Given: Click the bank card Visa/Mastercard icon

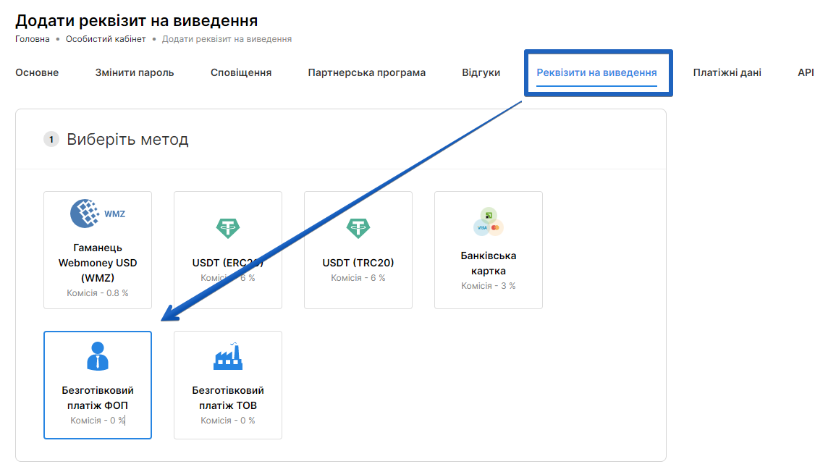Looking at the screenshot, I should (x=489, y=222).
